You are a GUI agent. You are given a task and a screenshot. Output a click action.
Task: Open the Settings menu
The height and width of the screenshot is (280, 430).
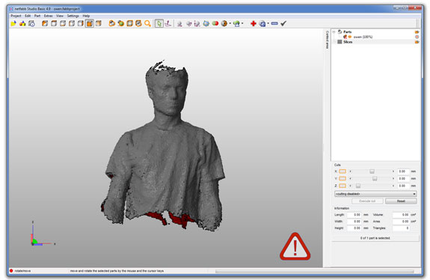click(73, 16)
